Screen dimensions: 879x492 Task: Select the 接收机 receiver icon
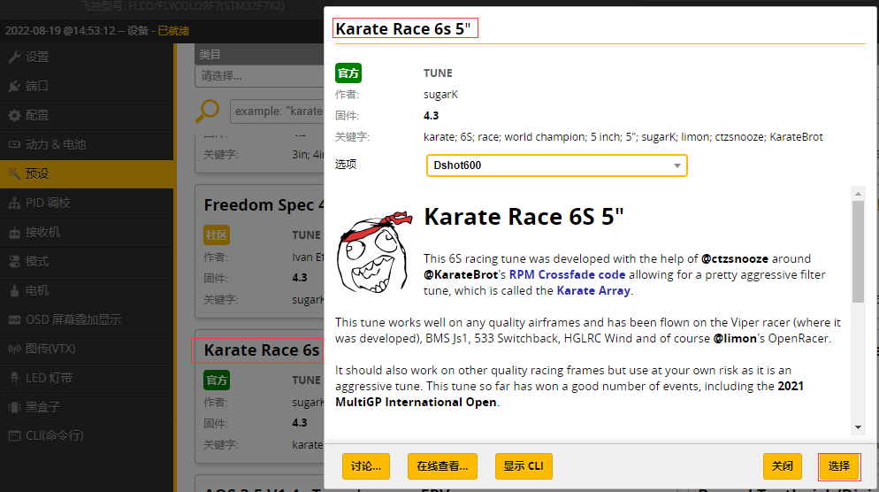coord(14,233)
